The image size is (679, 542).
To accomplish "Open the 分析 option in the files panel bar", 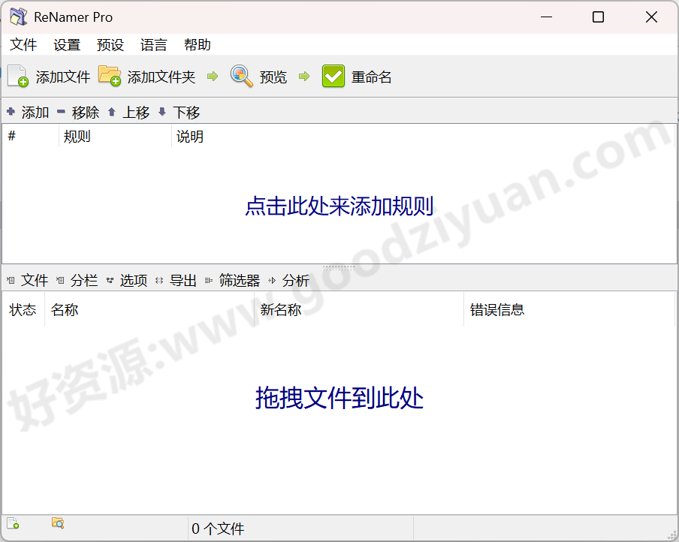I will (296, 279).
